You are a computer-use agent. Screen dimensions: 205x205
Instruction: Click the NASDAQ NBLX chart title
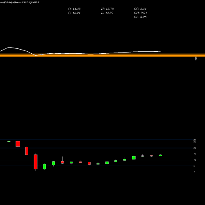click(20, 2)
